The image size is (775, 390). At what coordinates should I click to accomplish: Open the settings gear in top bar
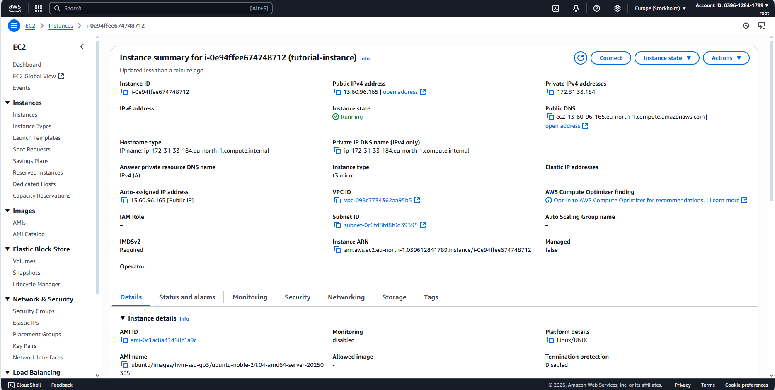pos(618,8)
